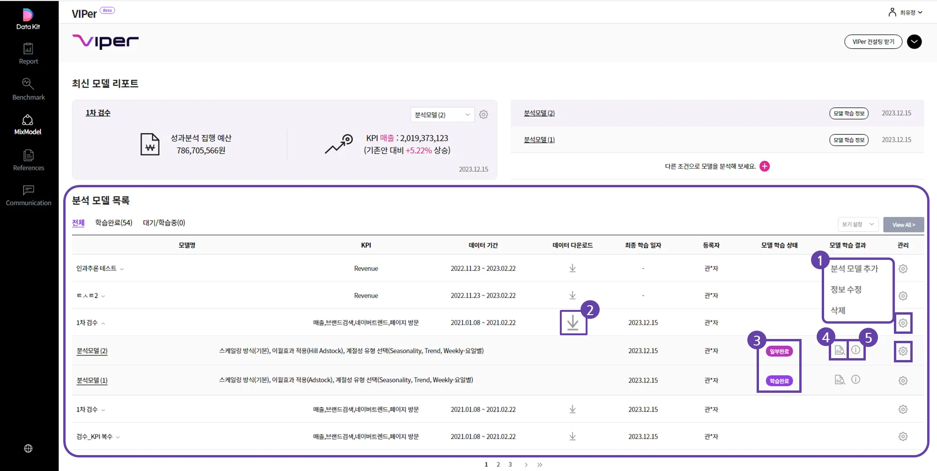
Task: Open the 최유정 user menu chevron
Action: click(920, 13)
